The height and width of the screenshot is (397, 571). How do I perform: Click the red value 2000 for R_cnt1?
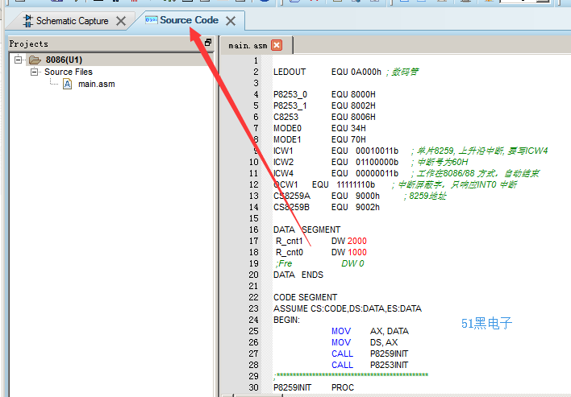[x=356, y=241]
